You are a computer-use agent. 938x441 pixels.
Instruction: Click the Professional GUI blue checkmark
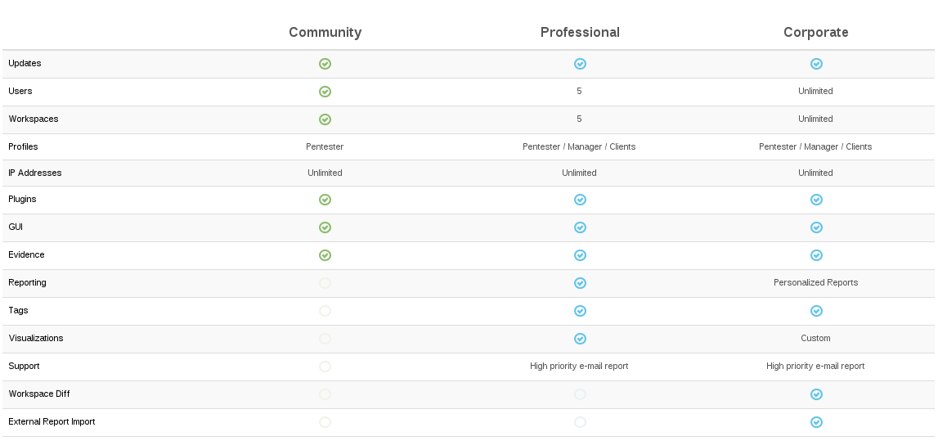[580, 227]
